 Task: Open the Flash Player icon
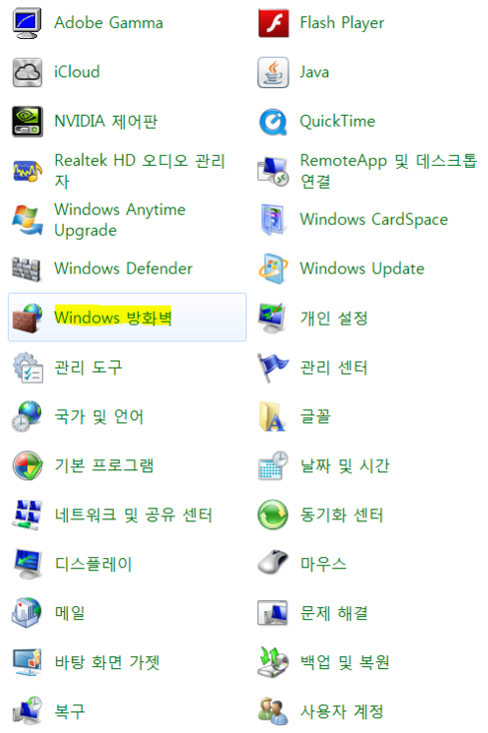(273, 23)
